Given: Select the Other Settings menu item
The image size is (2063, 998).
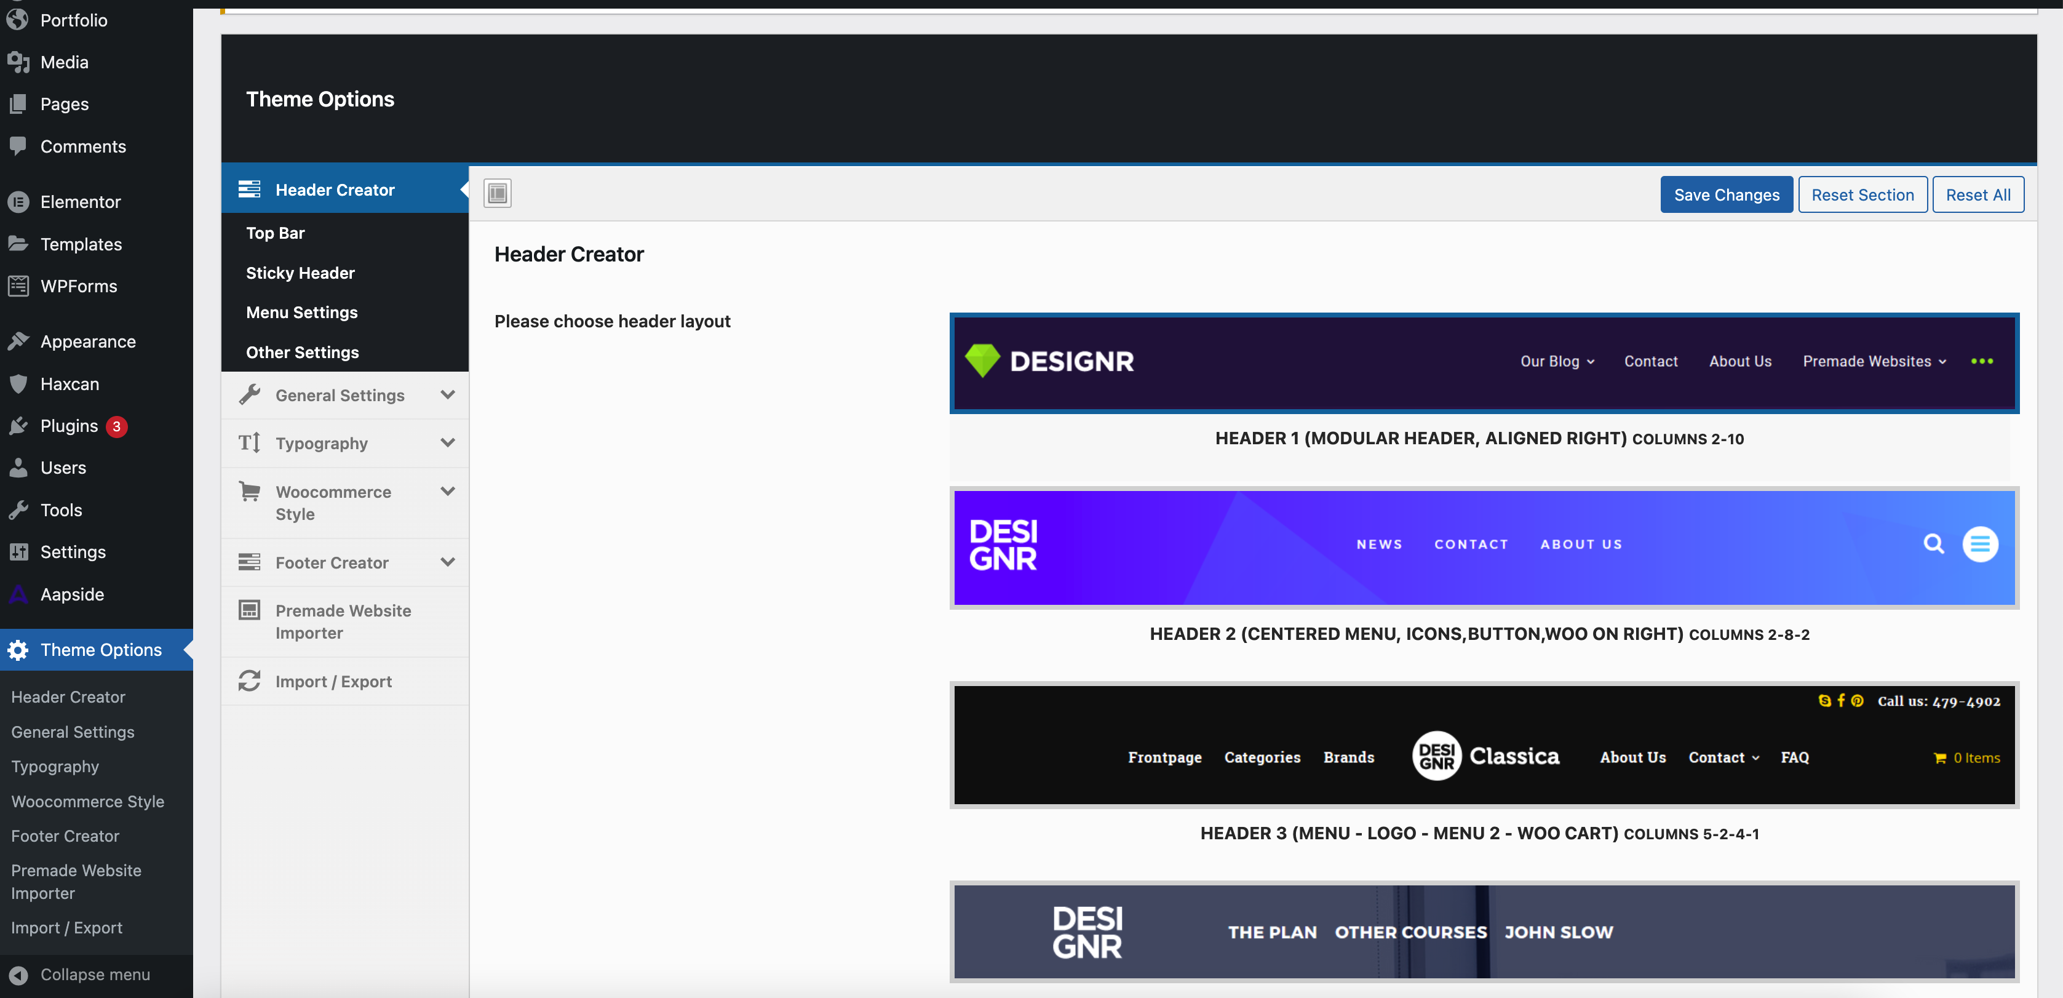Looking at the screenshot, I should click(x=301, y=350).
